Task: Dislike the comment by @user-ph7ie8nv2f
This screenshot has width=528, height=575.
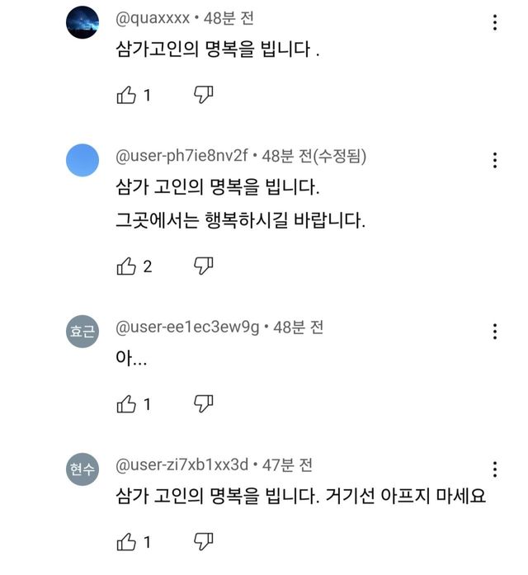Action: pyautogui.click(x=203, y=266)
